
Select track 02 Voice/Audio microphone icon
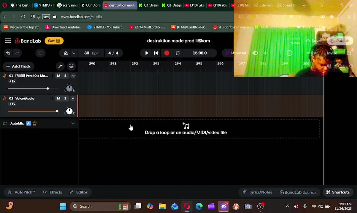click(x=5, y=99)
